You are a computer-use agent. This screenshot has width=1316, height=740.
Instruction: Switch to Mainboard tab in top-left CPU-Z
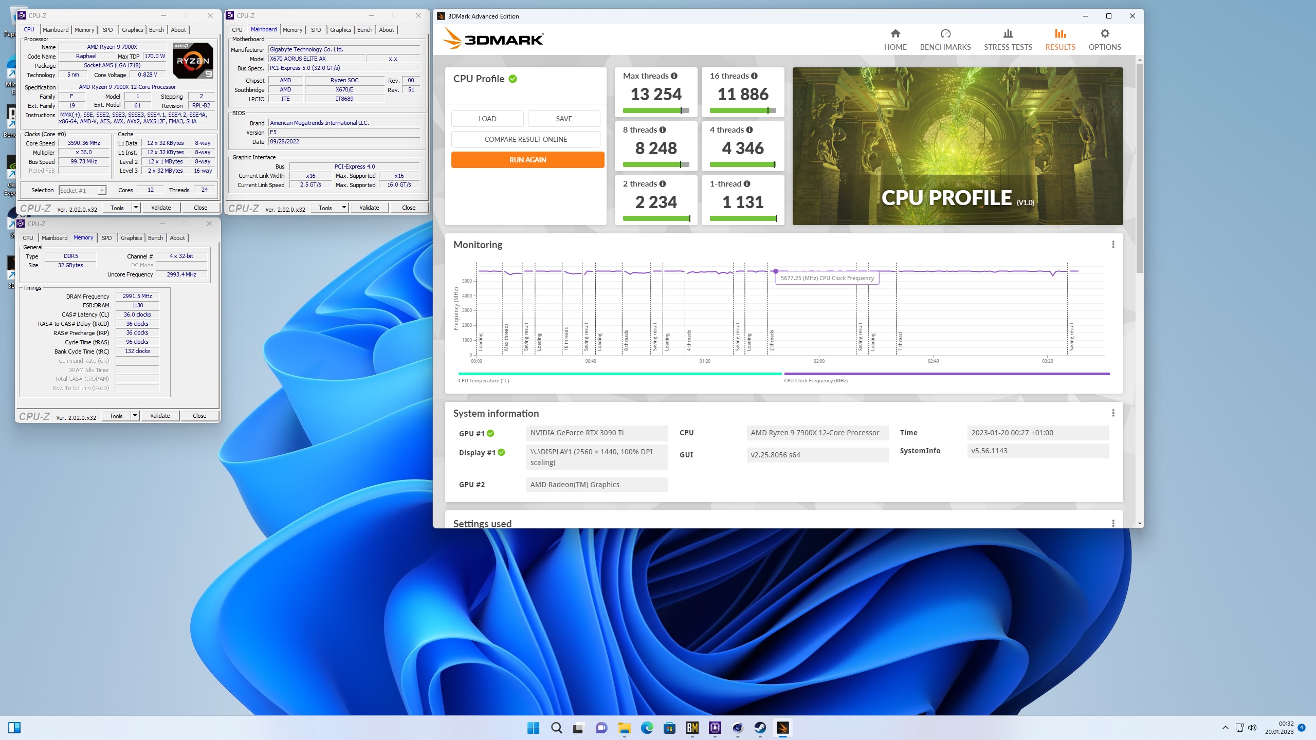(x=56, y=30)
